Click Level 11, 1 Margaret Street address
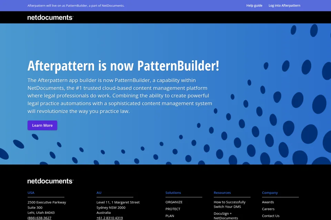 118,202
